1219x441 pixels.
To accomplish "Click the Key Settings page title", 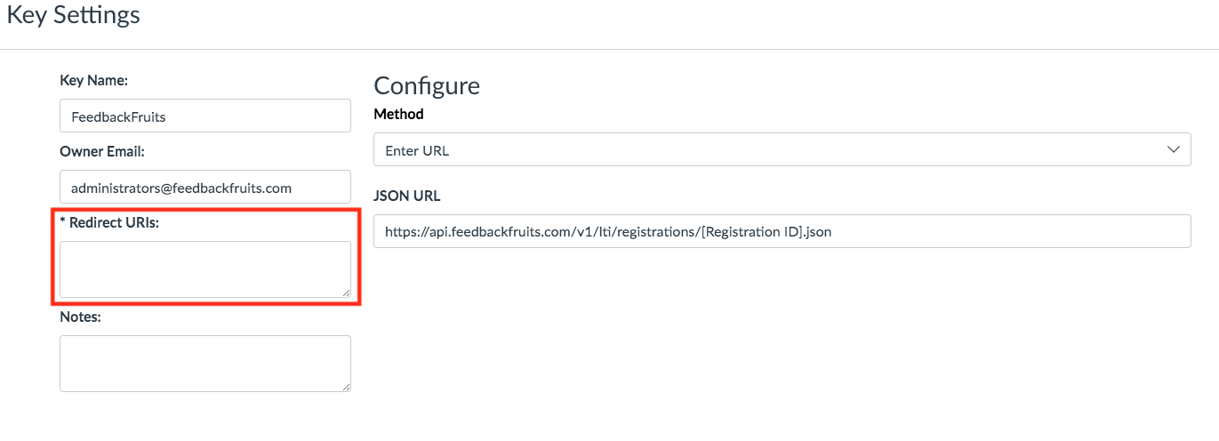I will [73, 15].
